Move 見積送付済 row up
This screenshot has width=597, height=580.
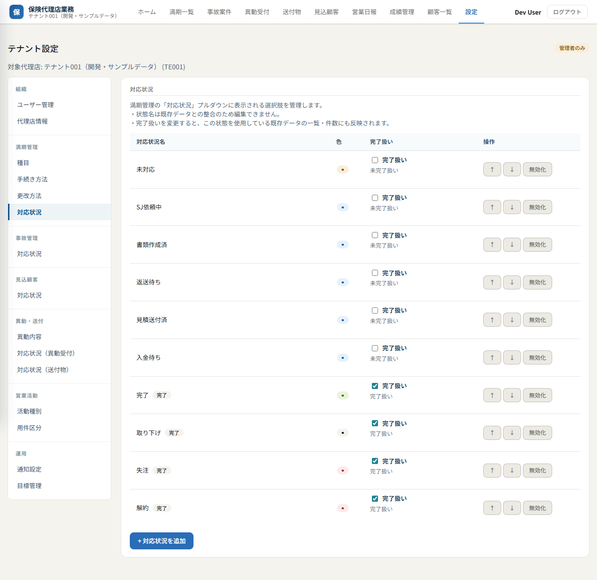coord(492,320)
